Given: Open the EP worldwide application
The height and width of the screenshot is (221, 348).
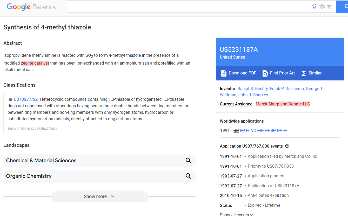Looking at the screenshot, I should click(242, 131).
